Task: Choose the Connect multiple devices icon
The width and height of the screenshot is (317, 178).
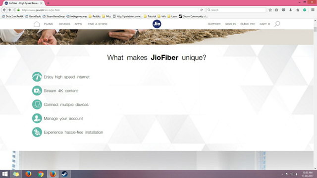Action: pos(37,104)
